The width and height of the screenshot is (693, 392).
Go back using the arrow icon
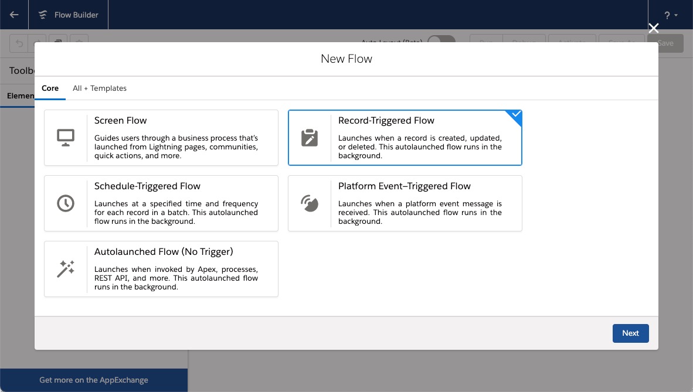pyautogui.click(x=14, y=15)
